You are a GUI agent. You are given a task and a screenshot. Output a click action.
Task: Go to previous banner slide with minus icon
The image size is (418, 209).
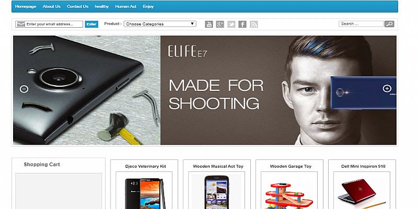pos(24,89)
